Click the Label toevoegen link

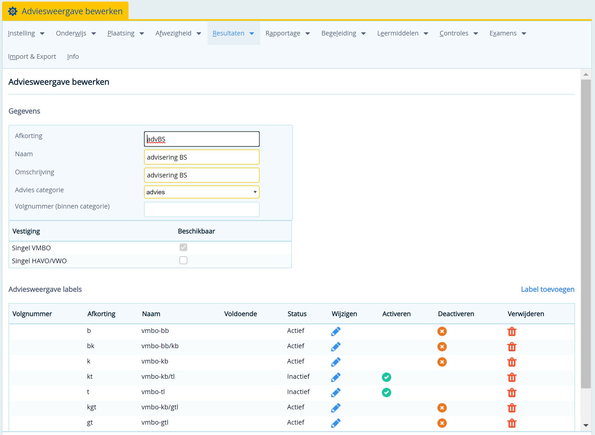click(547, 289)
